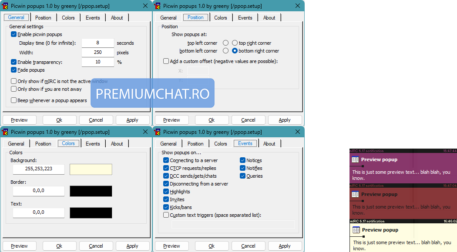Click the icon in the cream Preview popup

(x=356, y=230)
